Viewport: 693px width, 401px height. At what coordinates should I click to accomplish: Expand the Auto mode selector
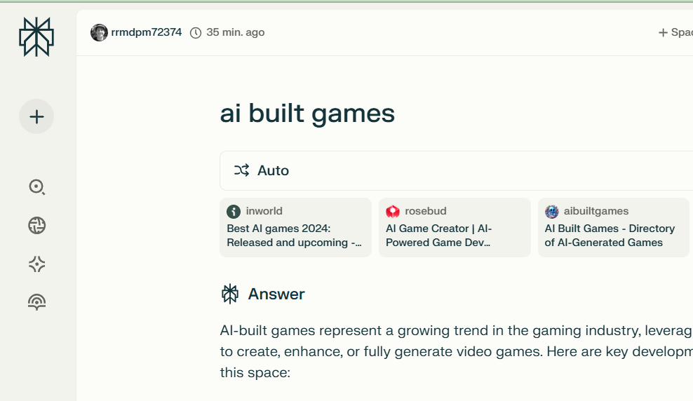click(456, 170)
